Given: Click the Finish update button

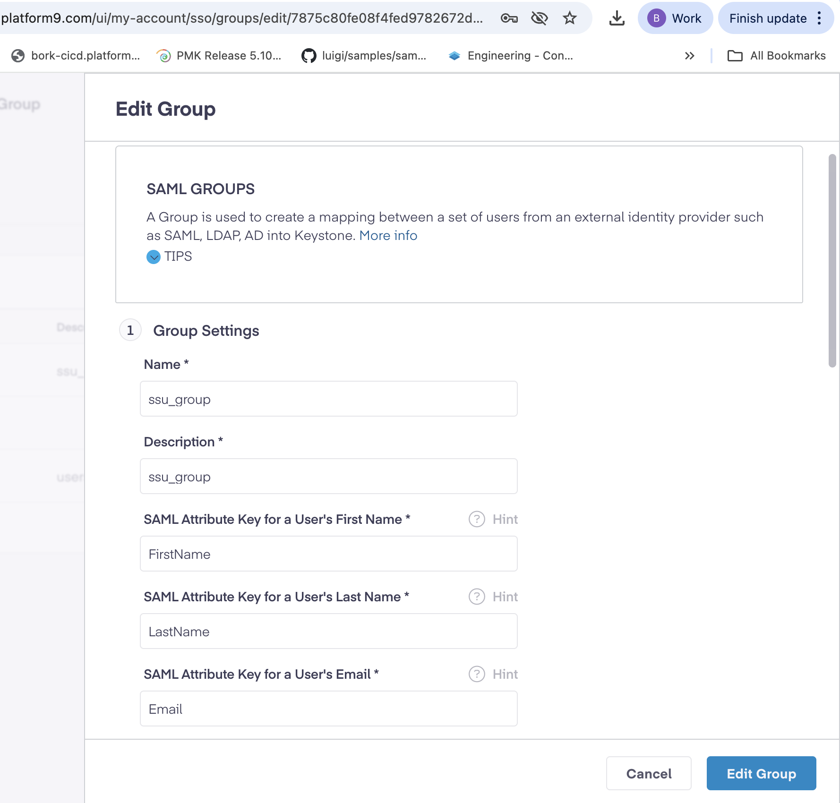Looking at the screenshot, I should (x=768, y=18).
